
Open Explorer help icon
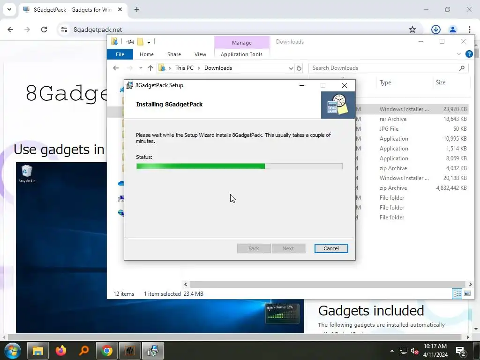469,54
